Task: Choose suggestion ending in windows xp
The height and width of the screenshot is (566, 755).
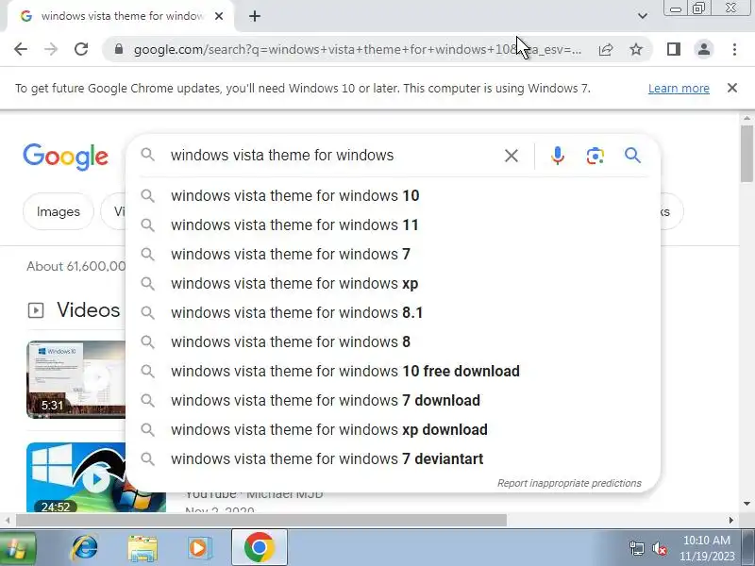Action: tap(394, 284)
